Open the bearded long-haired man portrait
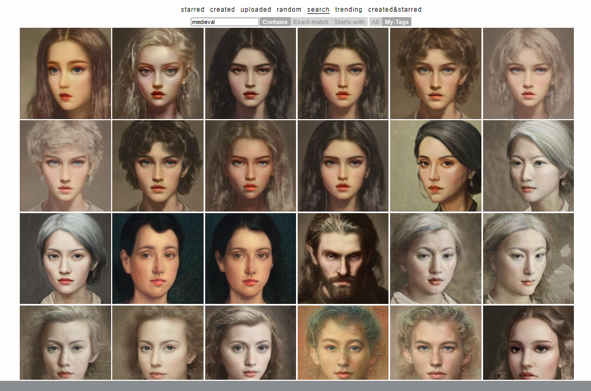 tap(343, 259)
